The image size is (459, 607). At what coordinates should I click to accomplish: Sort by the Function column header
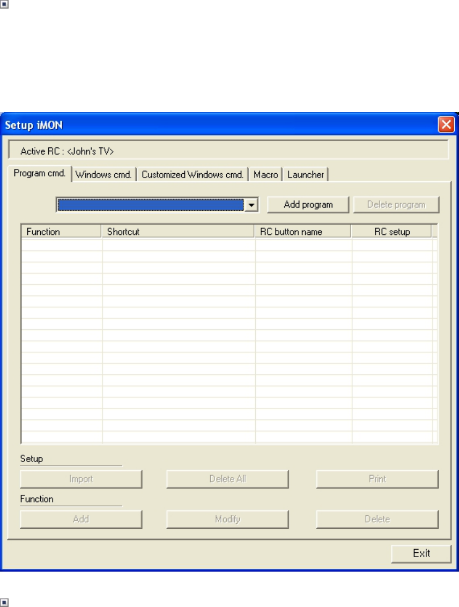61,232
